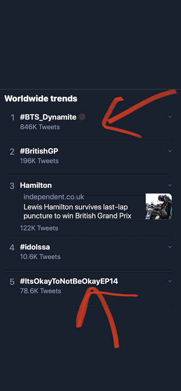This screenshot has height=391, width=181.
Task: Open options for #BTS_Dynamite trend
Action: [170, 117]
